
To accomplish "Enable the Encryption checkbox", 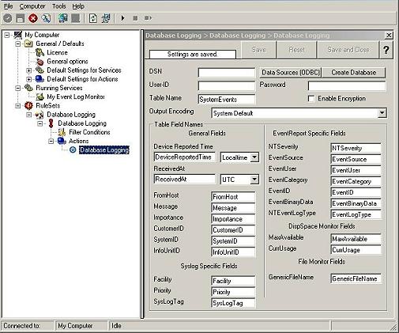I will click(311, 99).
